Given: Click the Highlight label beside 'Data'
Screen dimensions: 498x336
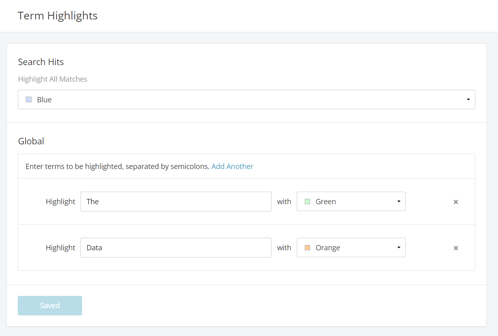Looking at the screenshot, I should [61, 247].
